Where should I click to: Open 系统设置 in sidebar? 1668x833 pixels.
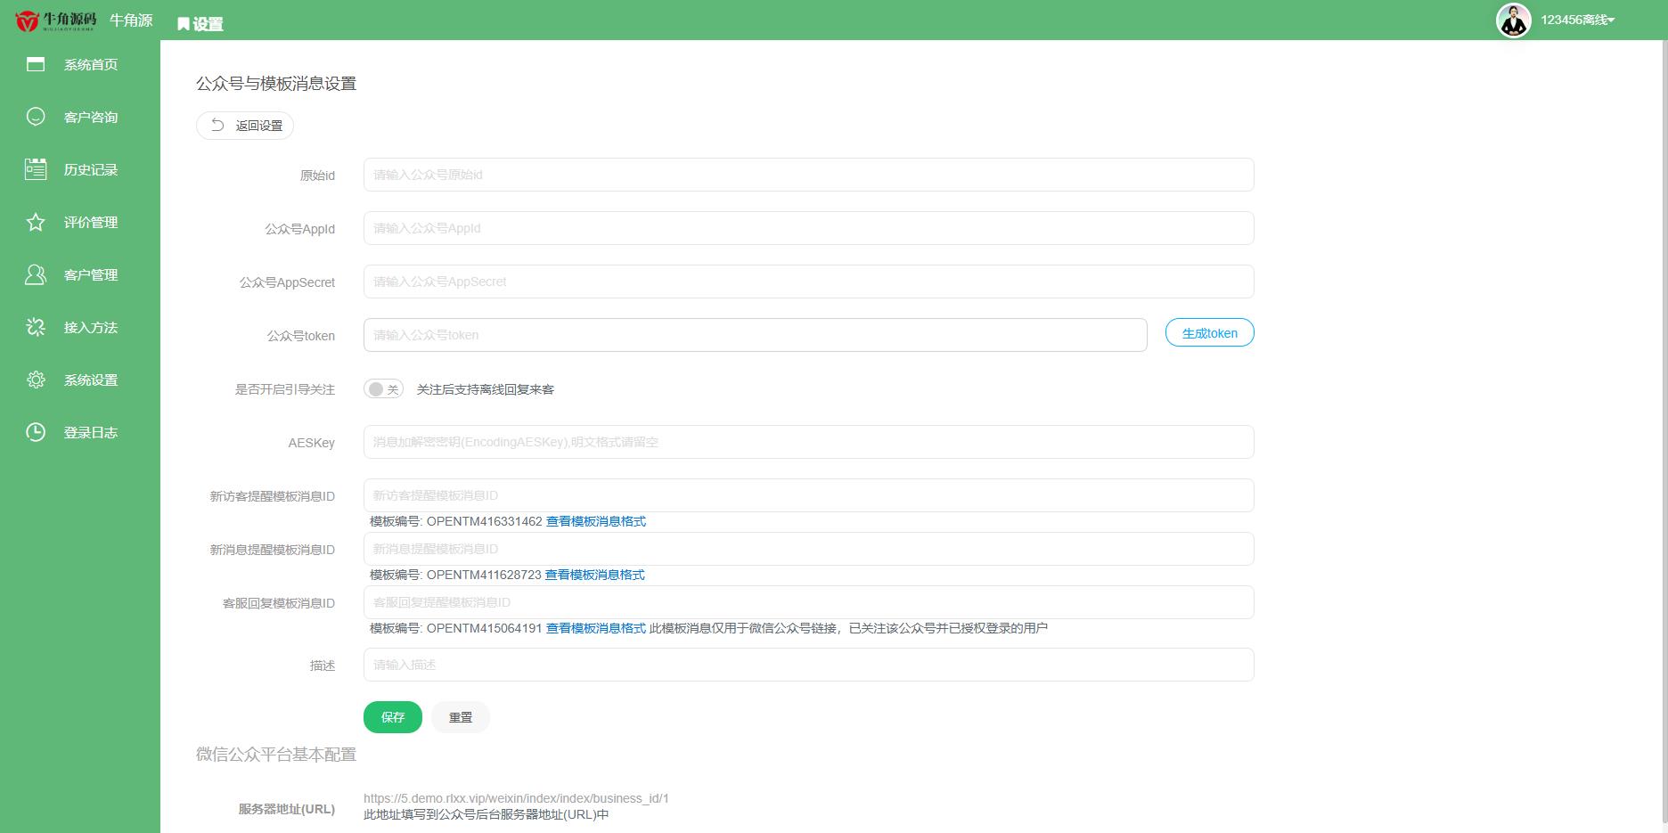80,380
